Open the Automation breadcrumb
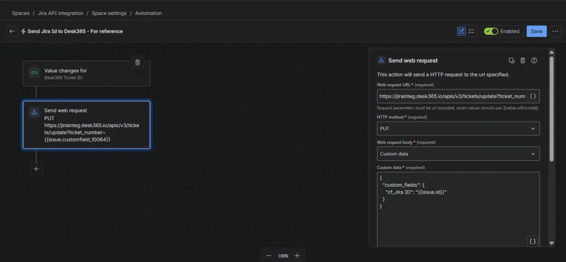This screenshot has height=262, width=566. [x=148, y=13]
